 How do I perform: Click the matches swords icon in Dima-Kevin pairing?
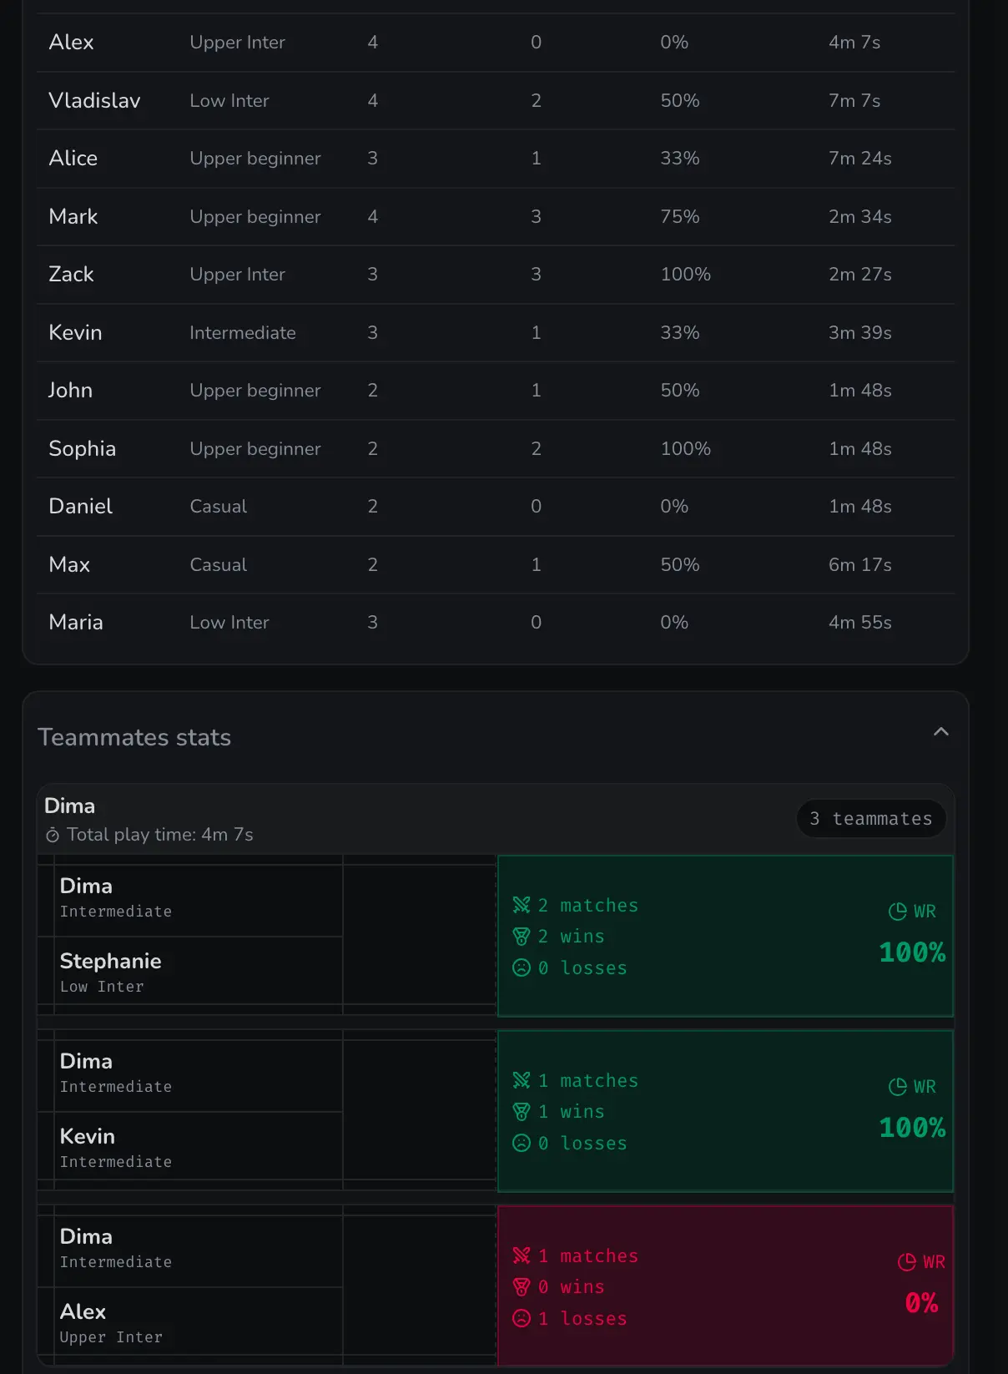click(522, 1080)
